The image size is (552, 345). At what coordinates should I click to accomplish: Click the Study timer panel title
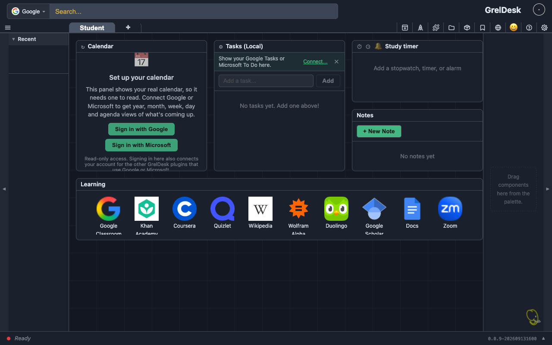[x=401, y=46]
